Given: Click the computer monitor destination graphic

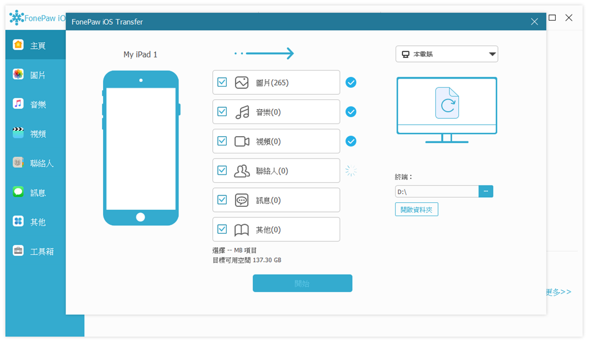Looking at the screenshot, I should pos(447,110).
